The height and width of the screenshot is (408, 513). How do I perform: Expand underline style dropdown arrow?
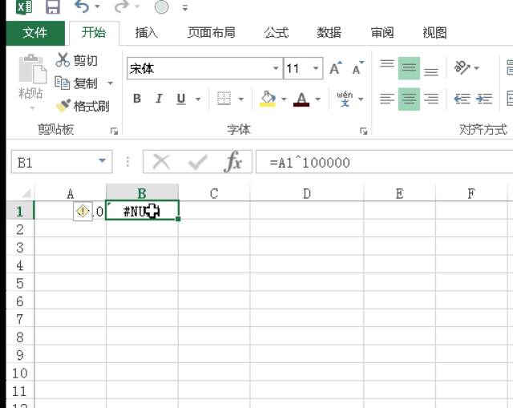[198, 99]
